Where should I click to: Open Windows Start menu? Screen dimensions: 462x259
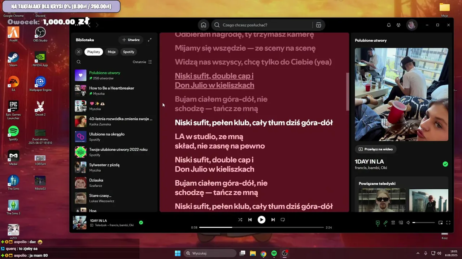point(178,253)
